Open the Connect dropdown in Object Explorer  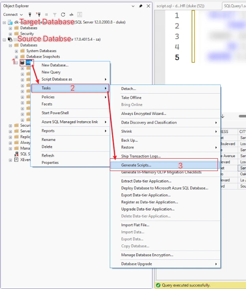[13, 15]
